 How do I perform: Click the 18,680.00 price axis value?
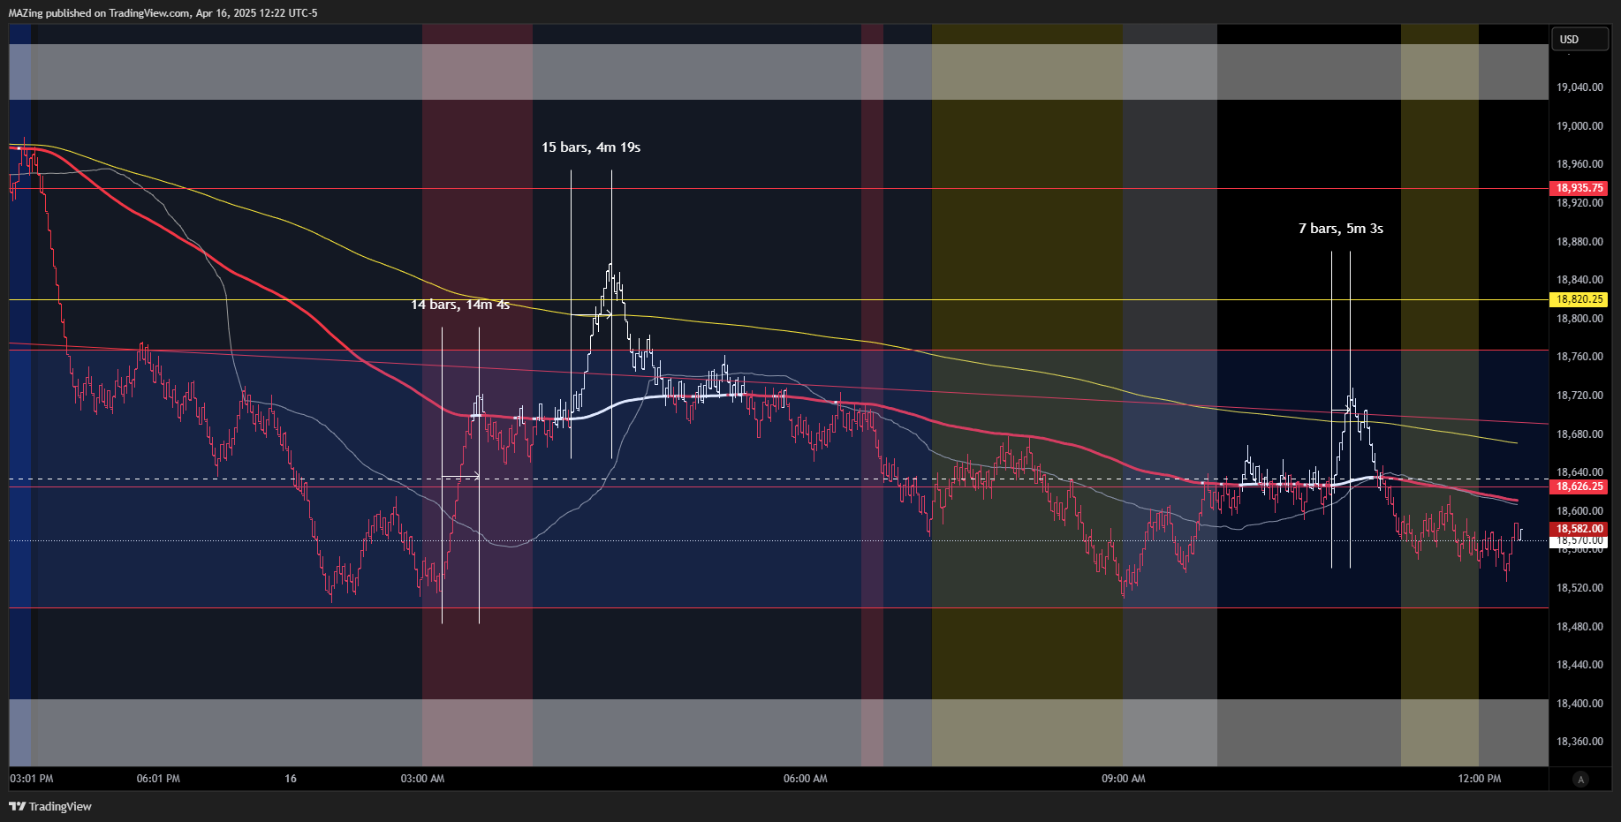[1579, 434]
